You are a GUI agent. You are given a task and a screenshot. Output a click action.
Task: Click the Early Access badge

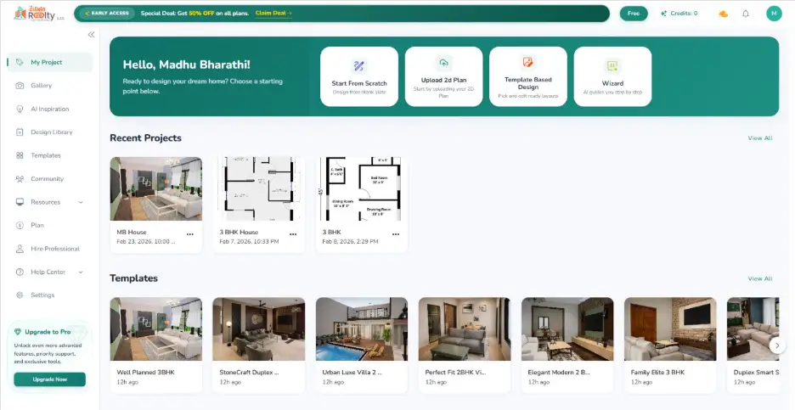coord(106,14)
